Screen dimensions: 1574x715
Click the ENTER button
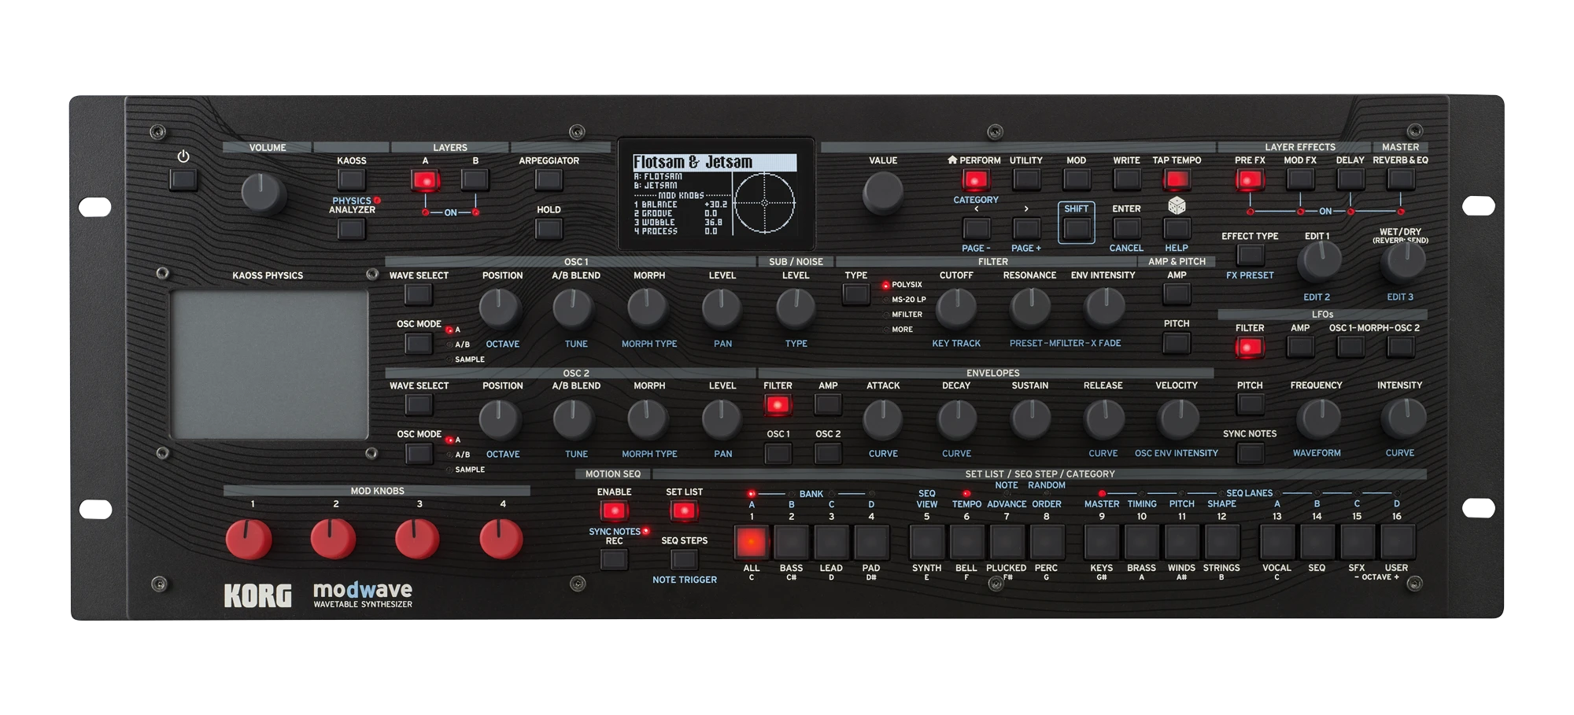[1126, 228]
